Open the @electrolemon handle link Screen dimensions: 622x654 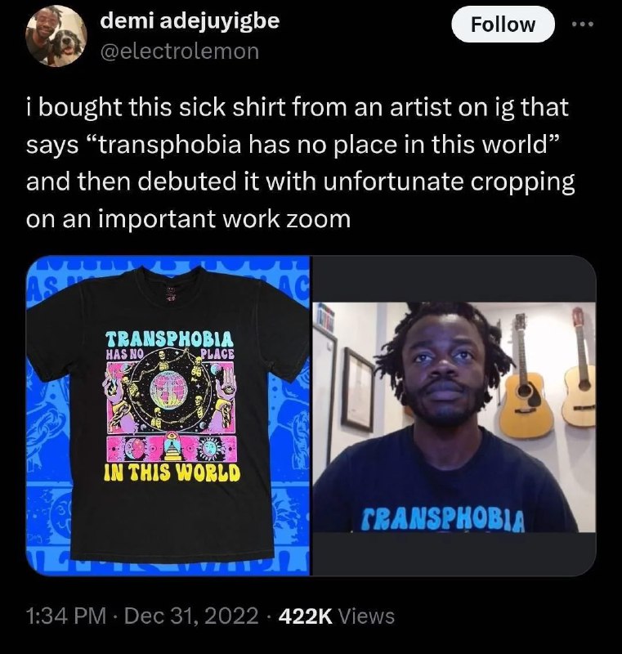point(179,52)
